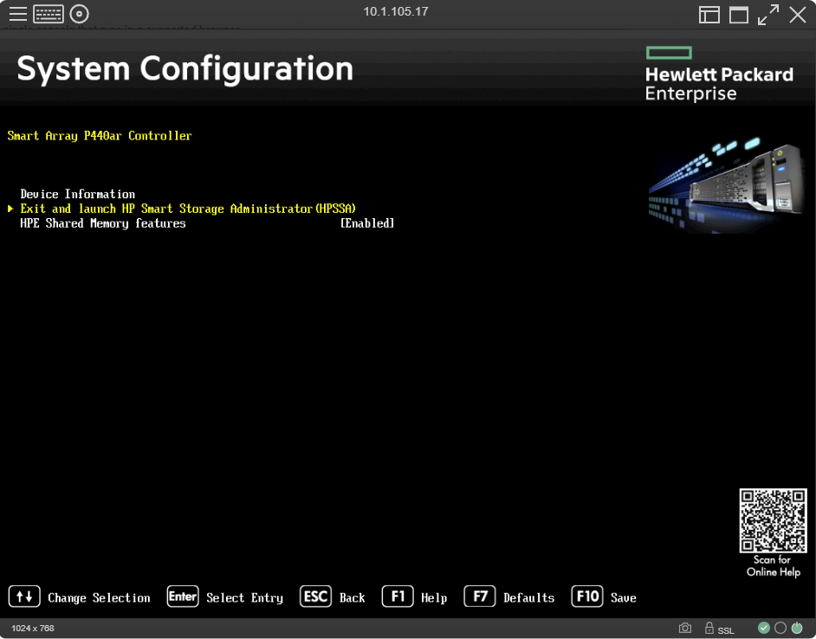Open the [Enabled] value for Shared Memory

tap(367, 223)
